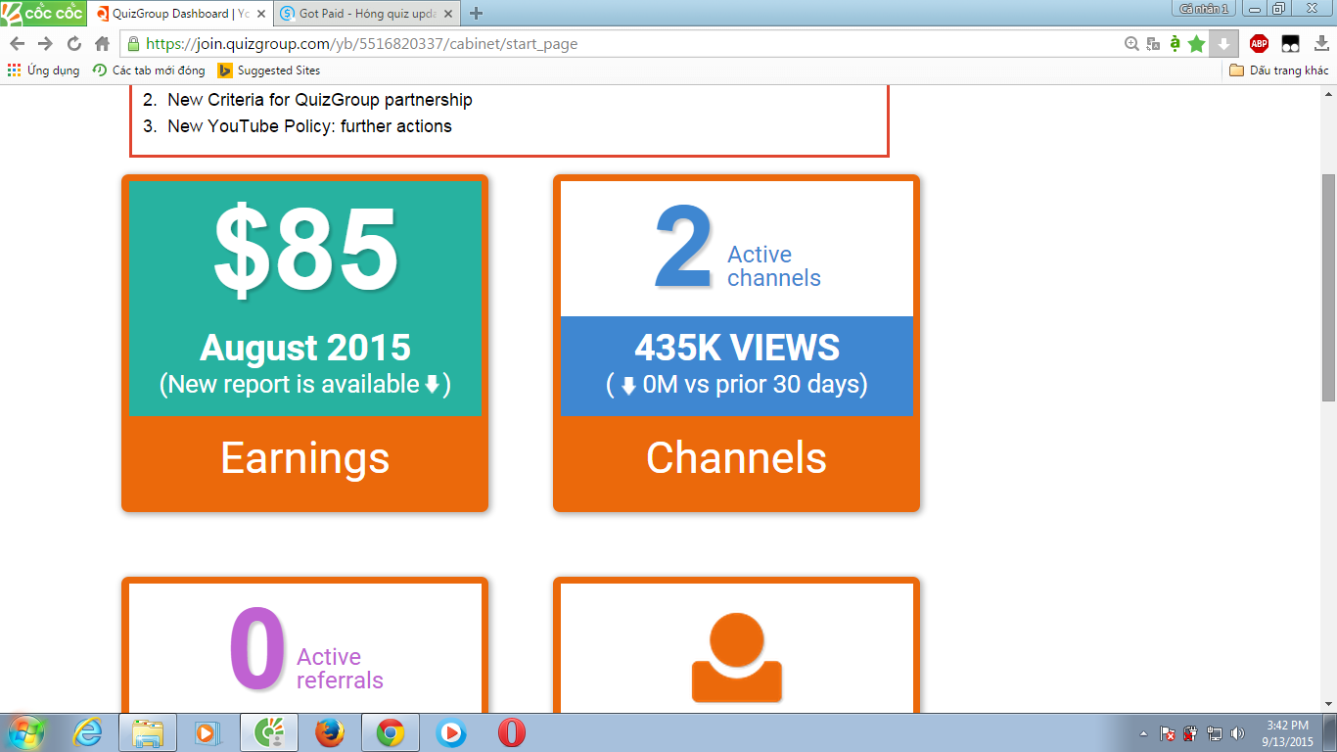Click the Cá nhân 1 profile button
1337x752 pixels.
[x=1203, y=8]
